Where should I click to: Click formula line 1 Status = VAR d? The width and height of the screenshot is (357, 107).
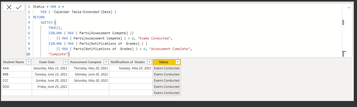[48, 6]
